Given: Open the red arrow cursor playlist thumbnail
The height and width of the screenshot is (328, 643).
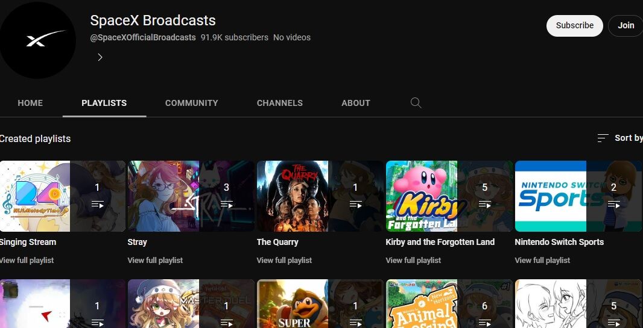Looking at the screenshot, I should click(62, 304).
